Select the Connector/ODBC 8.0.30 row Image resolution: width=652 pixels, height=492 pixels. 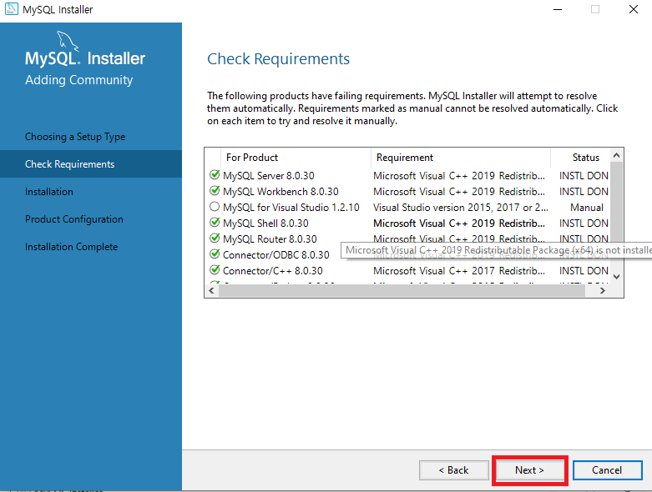pyautogui.click(x=408, y=254)
